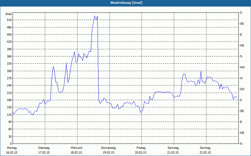The height and width of the screenshot is (156, 251).
Task: Click the y-axis value 90
Action: (10, 122)
